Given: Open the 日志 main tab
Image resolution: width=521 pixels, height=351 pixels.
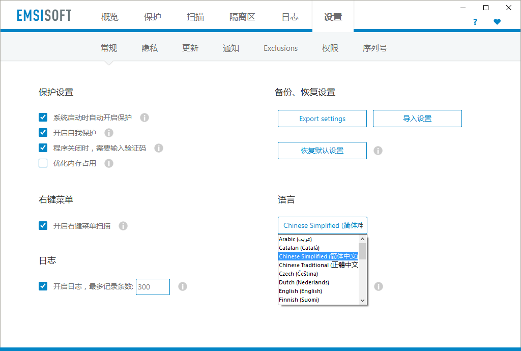Looking at the screenshot, I should pos(290,17).
